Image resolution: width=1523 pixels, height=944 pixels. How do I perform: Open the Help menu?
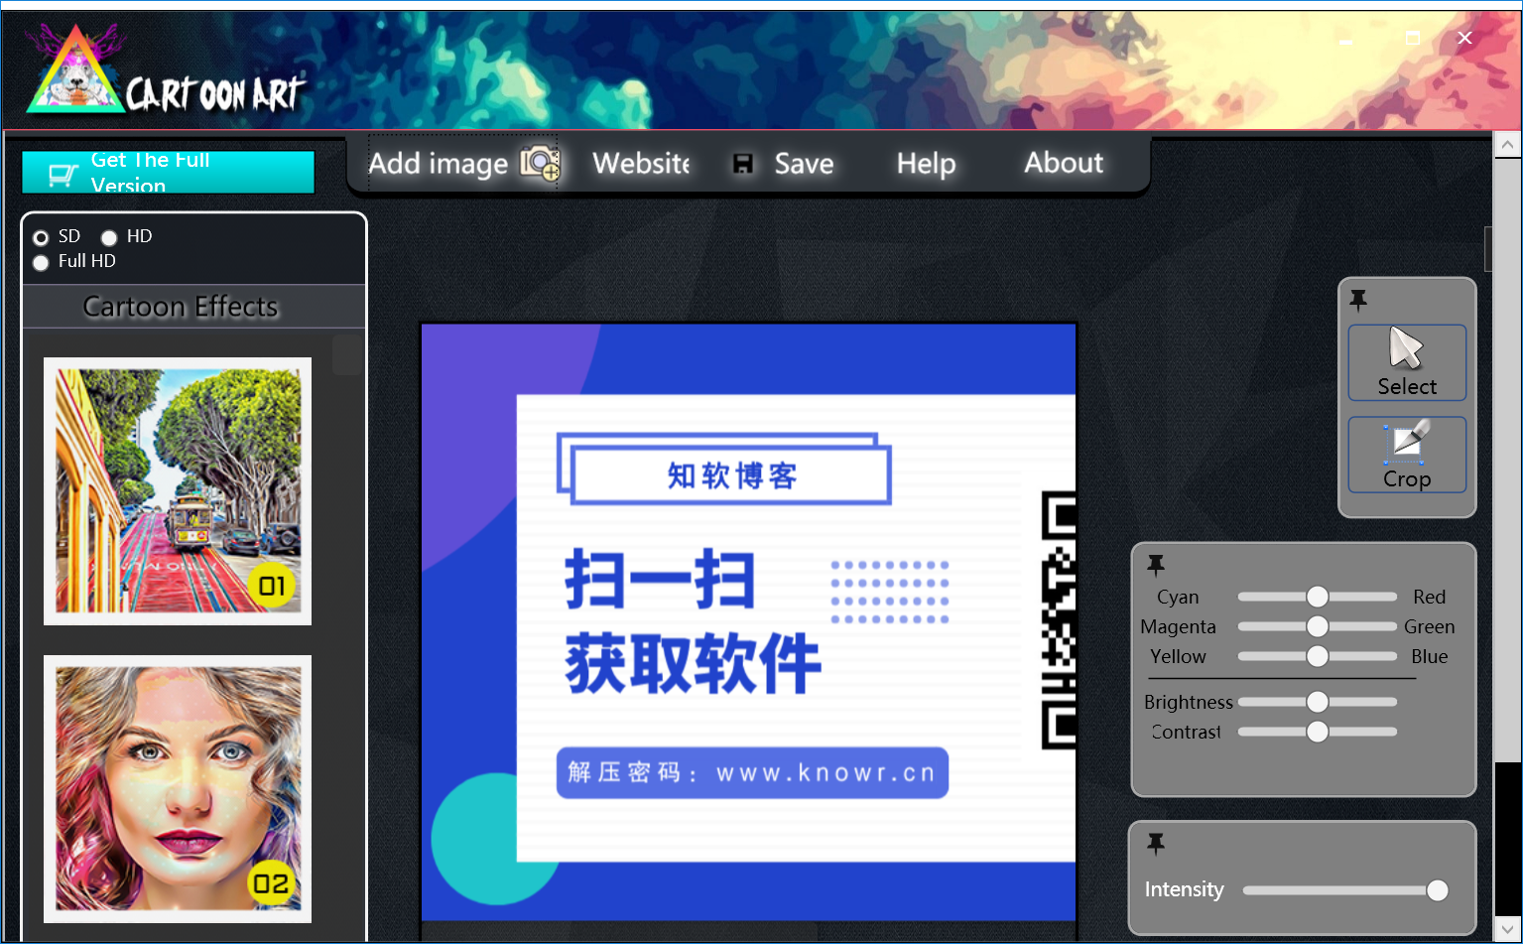coord(926,164)
